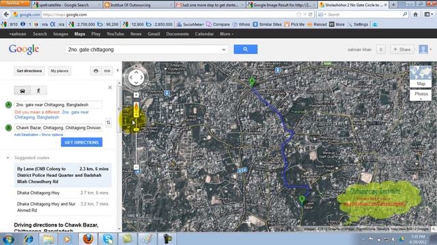Open YouTube from Google bar
Image resolution: width=437 pixels, height=245 pixels.
(115, 34)
